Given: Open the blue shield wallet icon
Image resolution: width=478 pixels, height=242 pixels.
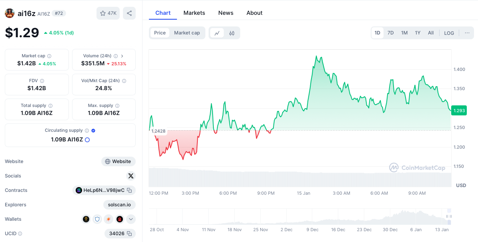Looking at the screenshot, I should pyautogui.click(x=97, y=219).
